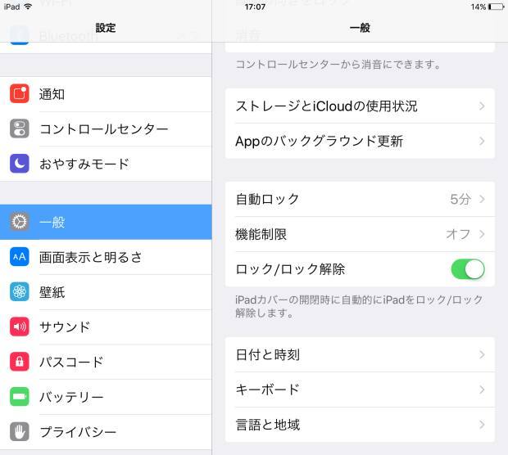
Task: Open the 言語と地域 settings row
Action: click(x=359, y=425)
